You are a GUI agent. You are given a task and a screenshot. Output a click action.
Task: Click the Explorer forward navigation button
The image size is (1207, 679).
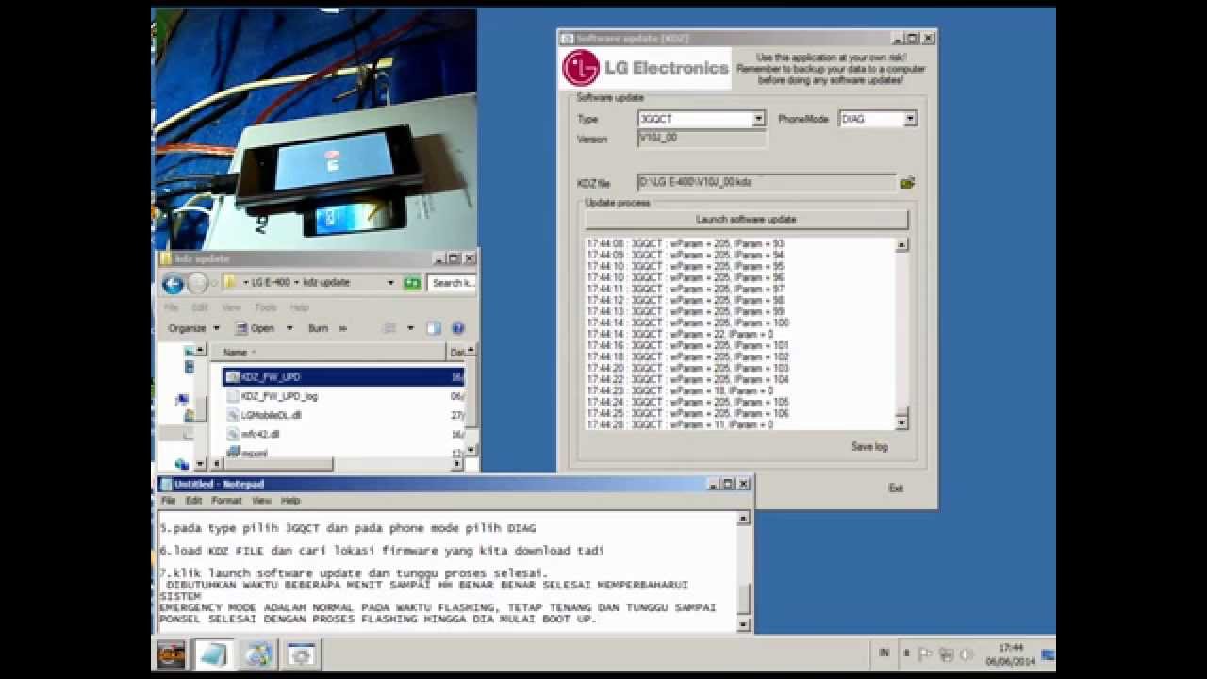[197, 283]
